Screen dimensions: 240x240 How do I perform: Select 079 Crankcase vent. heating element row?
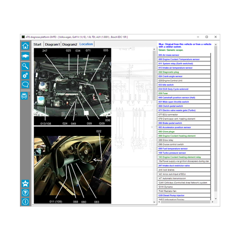pyautogui.click(x=184, y=119)
